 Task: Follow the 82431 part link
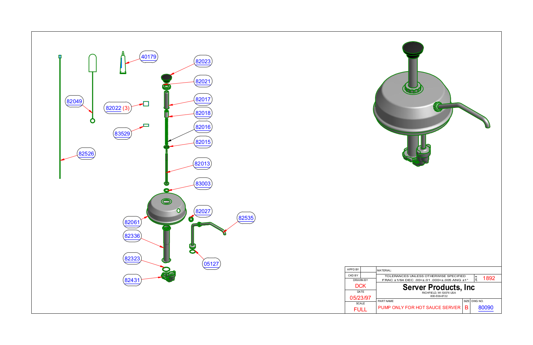coord(132,280)
